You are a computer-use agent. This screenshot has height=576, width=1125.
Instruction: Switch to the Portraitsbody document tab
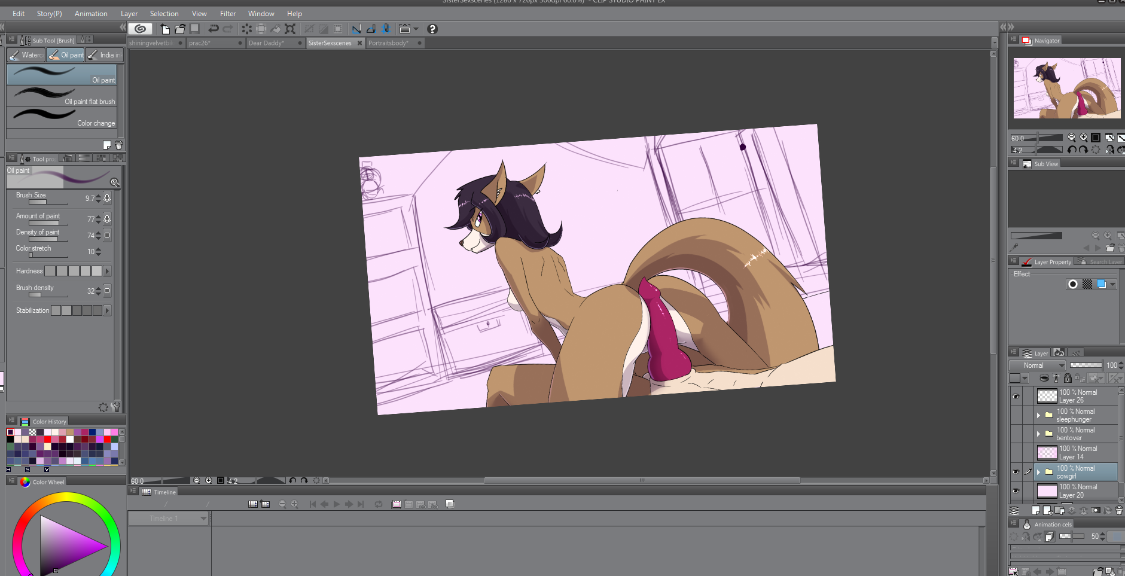tap(388, 43)
